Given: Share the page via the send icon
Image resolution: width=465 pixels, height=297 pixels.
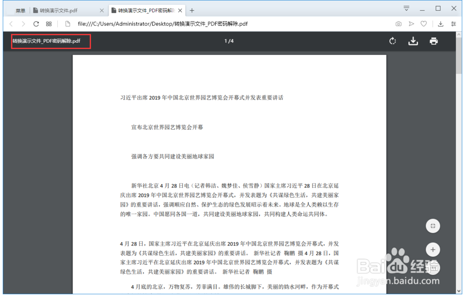Looking at the screenshot, I should coord(411,24).
